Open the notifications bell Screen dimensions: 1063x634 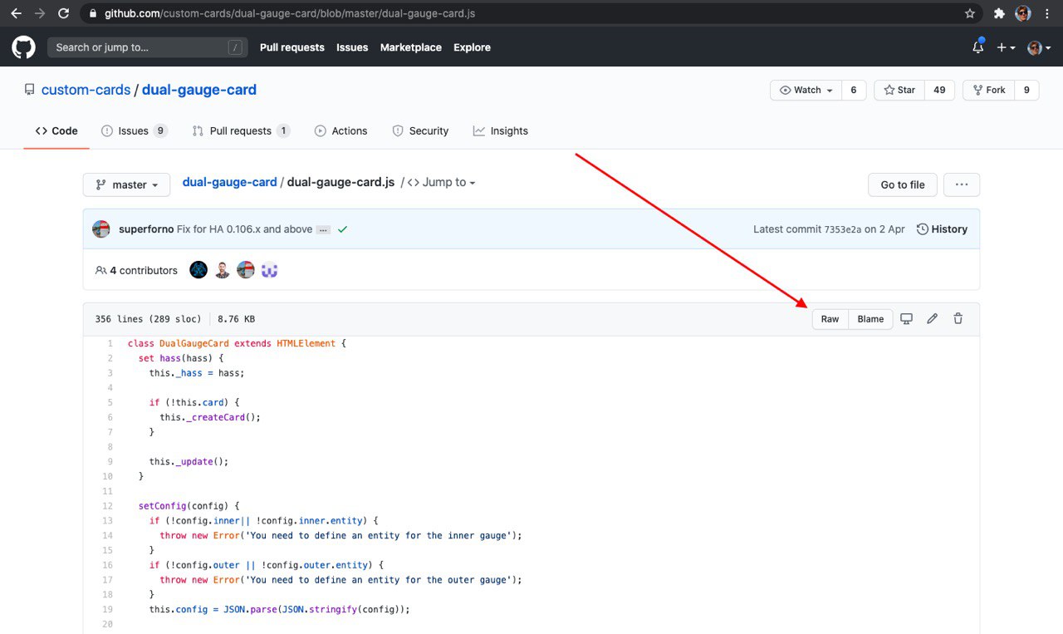click(x=977, y=47)
